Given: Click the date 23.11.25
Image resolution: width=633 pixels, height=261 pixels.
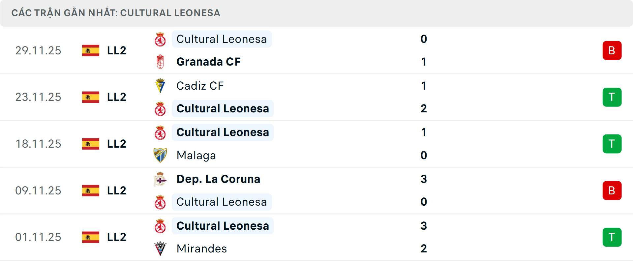Looking at the screenshot, I should pos(38,97).
